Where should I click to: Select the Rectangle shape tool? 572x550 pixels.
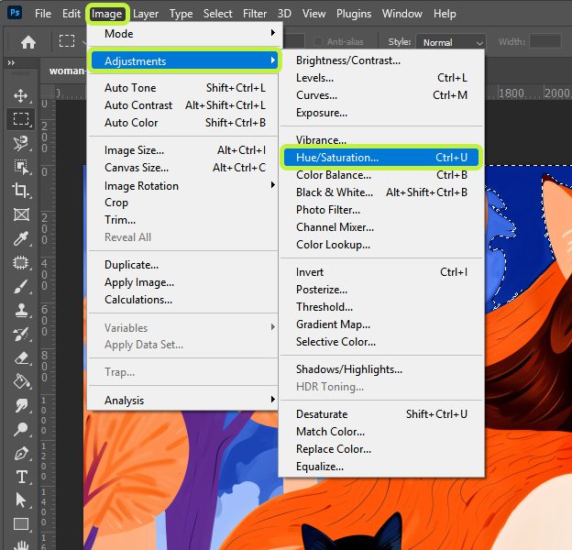pos(21,524)
